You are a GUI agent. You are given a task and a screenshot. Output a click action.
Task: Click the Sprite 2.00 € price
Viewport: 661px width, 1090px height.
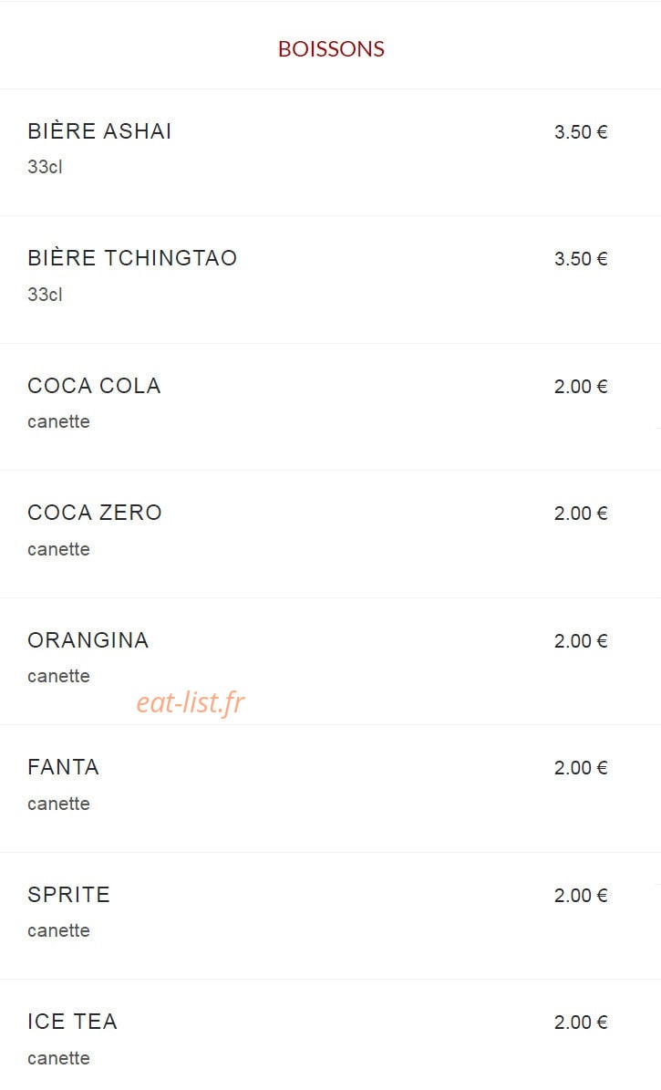click(581, 895)
